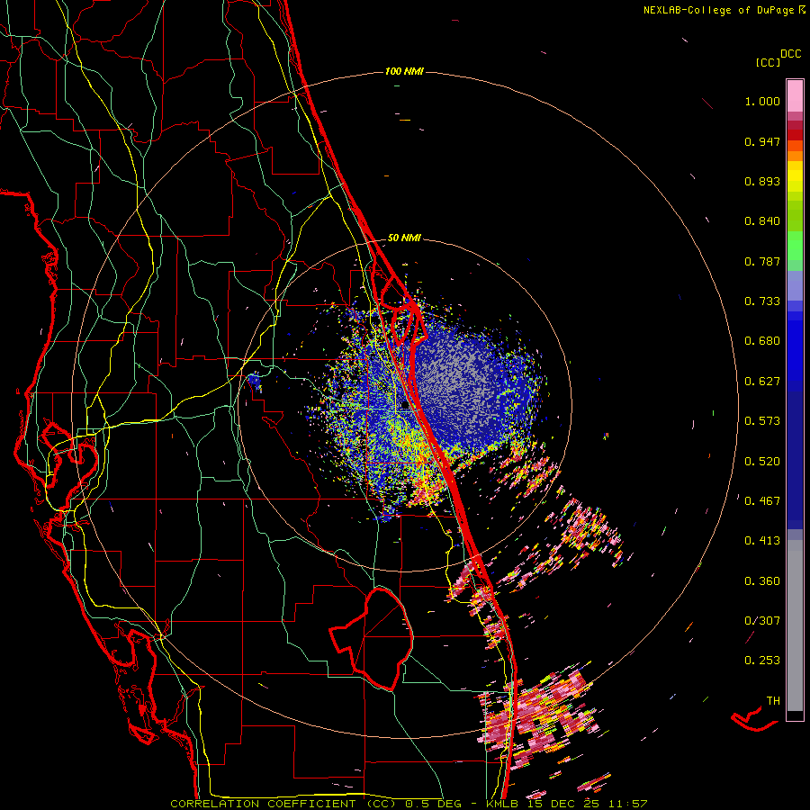The height and width of the screenshot is (810, 810).
Task: Click the 100 NMI range ring label
Action: tap(404, 71)
